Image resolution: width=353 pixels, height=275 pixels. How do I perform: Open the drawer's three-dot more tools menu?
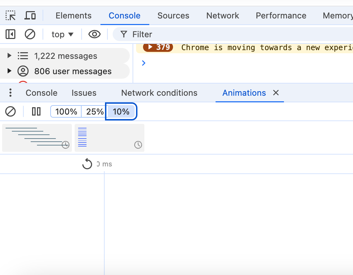(10, 93)
